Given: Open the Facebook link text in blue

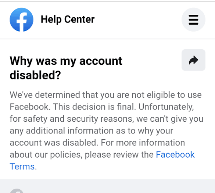Looking at the screenshot, I should click(x=175, y=155).
